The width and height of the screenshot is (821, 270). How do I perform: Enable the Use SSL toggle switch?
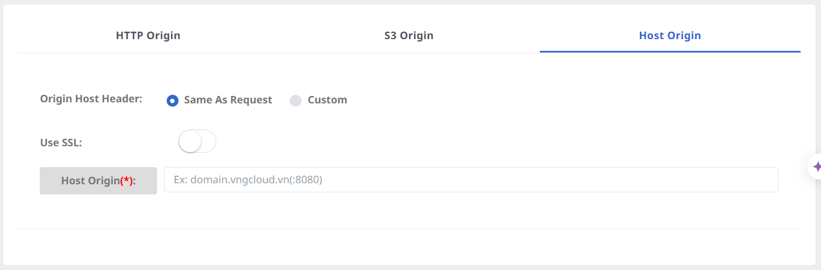click(x=197, y=141)
